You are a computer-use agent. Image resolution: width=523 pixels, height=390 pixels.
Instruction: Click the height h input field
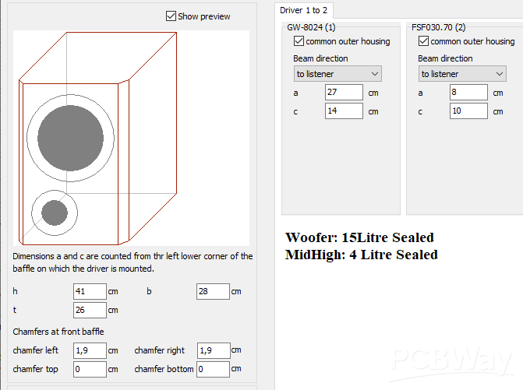click(90, 291)
